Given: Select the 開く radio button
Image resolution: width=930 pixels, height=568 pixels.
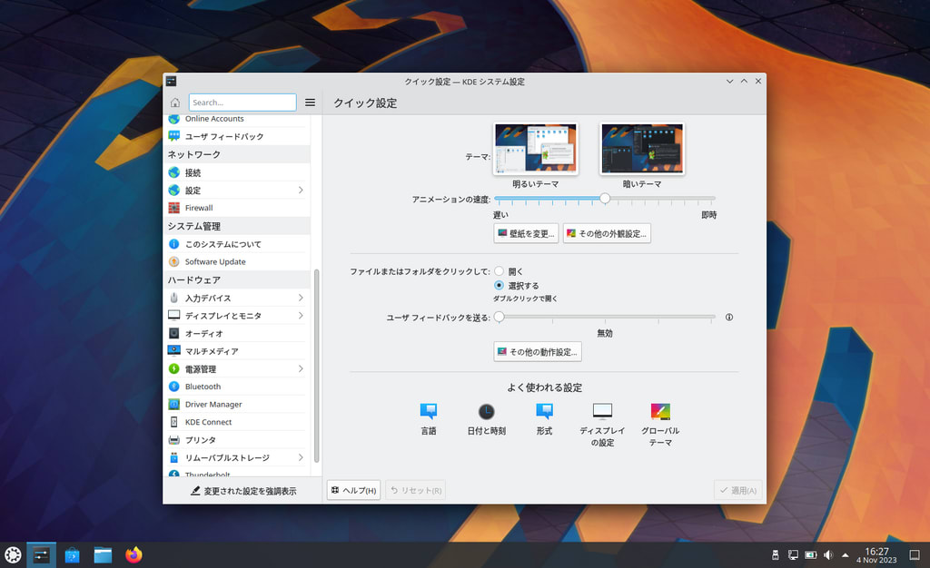Looking at the screenshot, I should (499, 271).
